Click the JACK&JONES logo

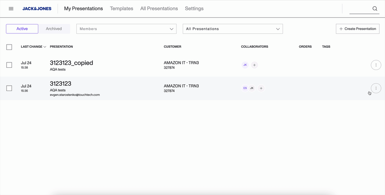click(x=37, y=8)
